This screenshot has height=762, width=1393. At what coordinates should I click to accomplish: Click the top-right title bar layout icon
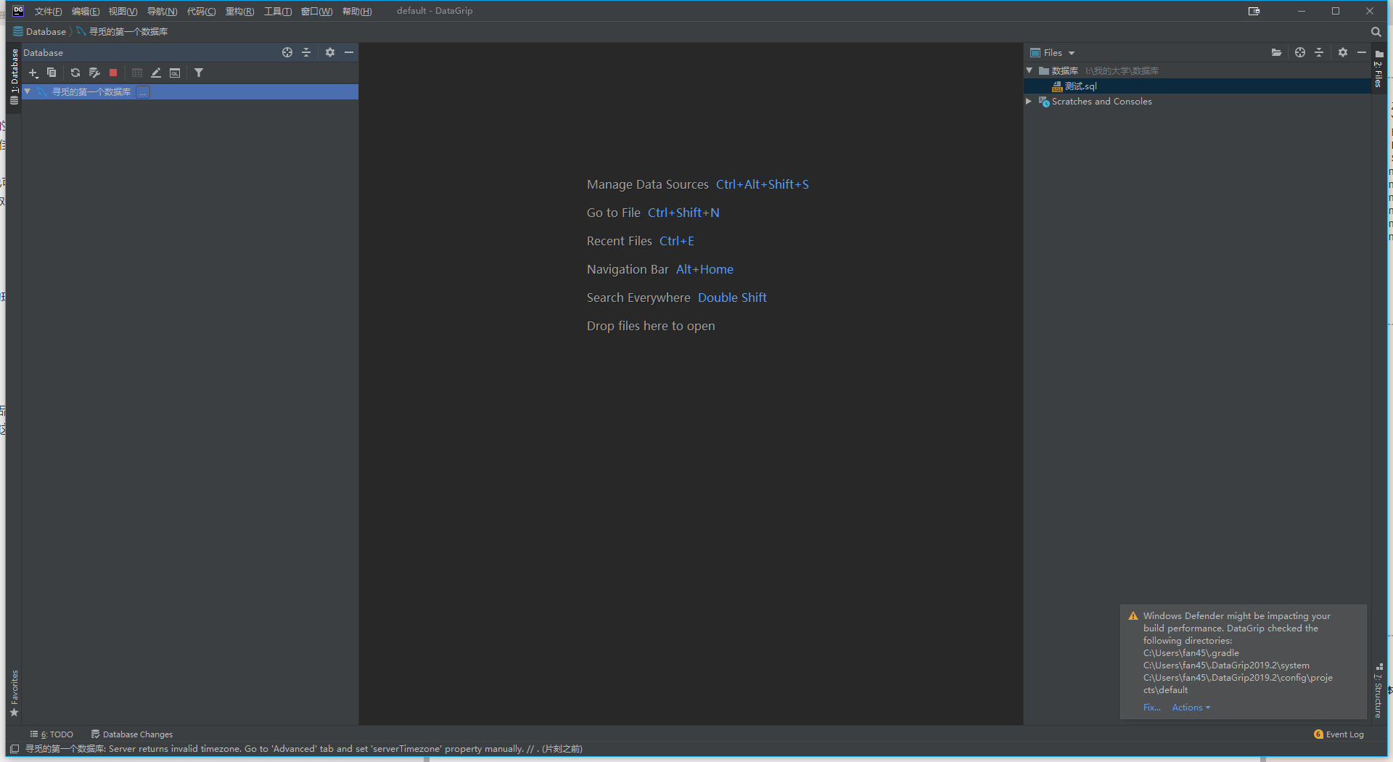tap(1254, 11)
